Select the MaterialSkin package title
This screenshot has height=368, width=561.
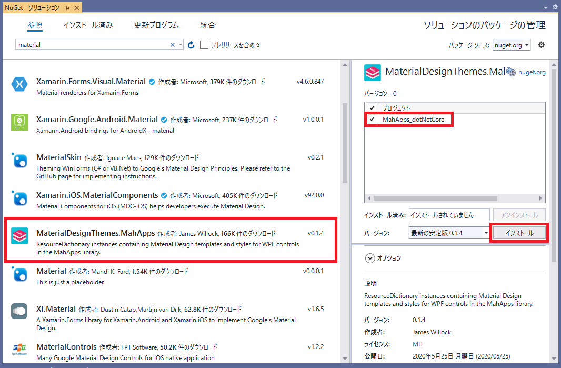coord(58,157)
